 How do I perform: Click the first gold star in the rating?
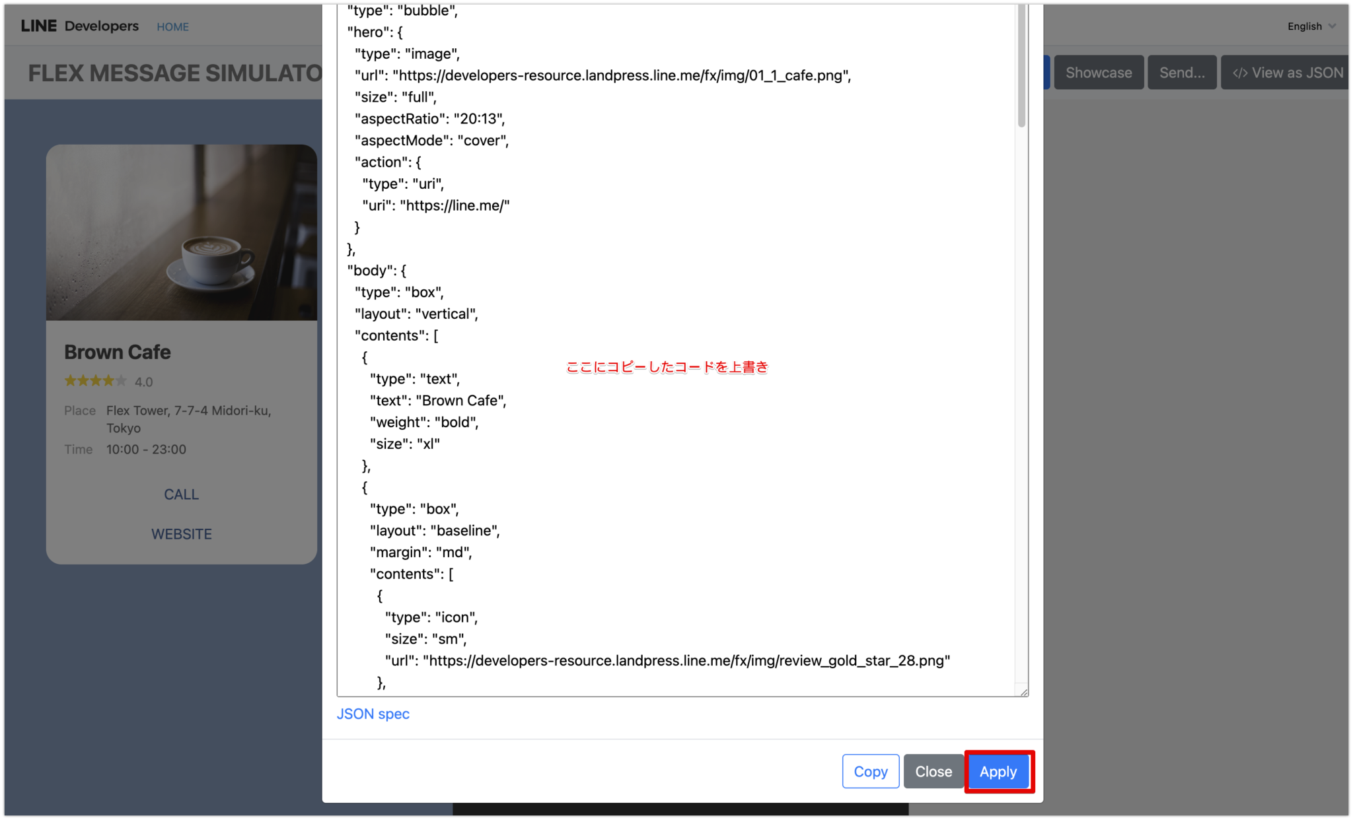click(70, 381)
